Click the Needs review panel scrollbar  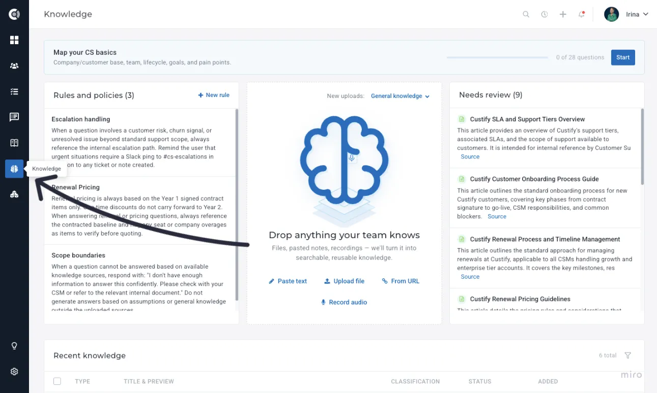pyautogui.click(x=642, y=146)
